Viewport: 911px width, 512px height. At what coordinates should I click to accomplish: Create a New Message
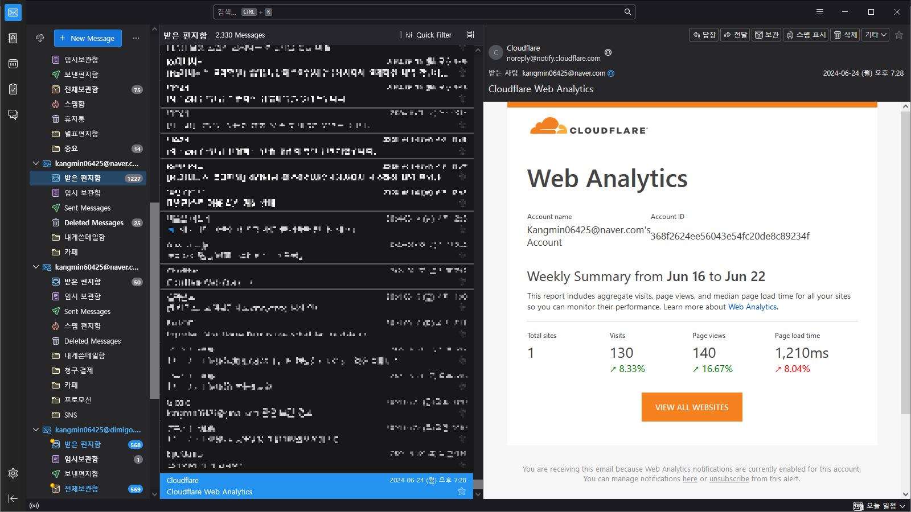click(88, 38)
